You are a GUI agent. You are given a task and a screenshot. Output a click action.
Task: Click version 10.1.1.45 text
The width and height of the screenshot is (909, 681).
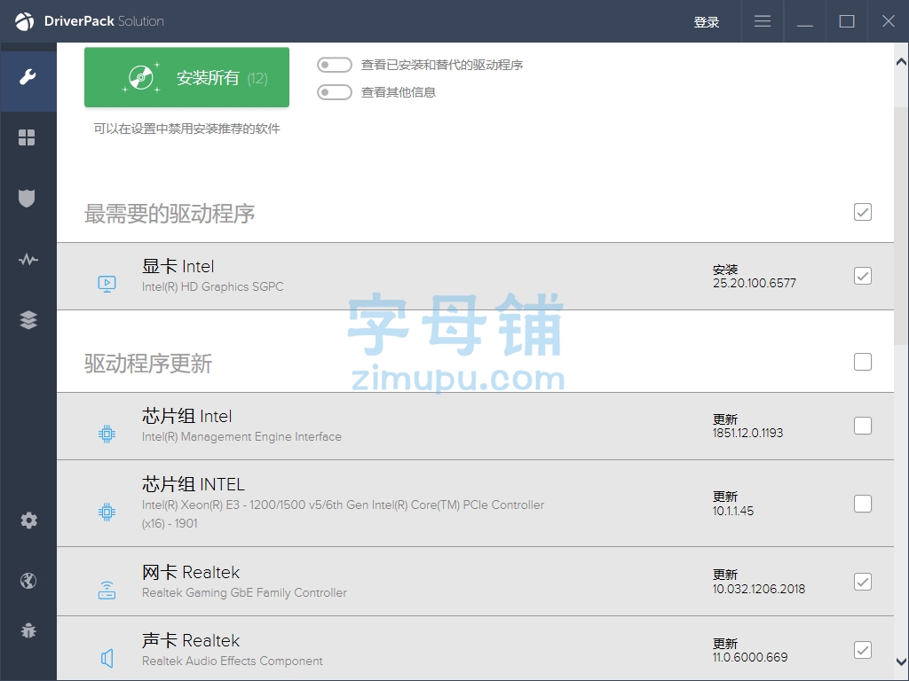click(732, 512)
